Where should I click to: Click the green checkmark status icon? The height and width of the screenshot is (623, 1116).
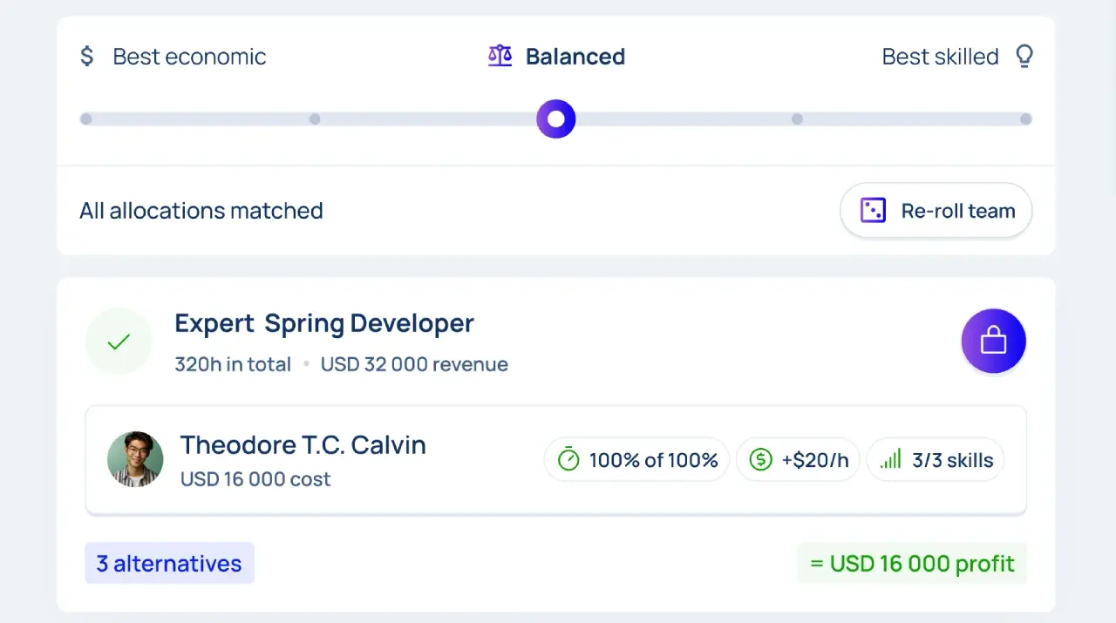119,342
